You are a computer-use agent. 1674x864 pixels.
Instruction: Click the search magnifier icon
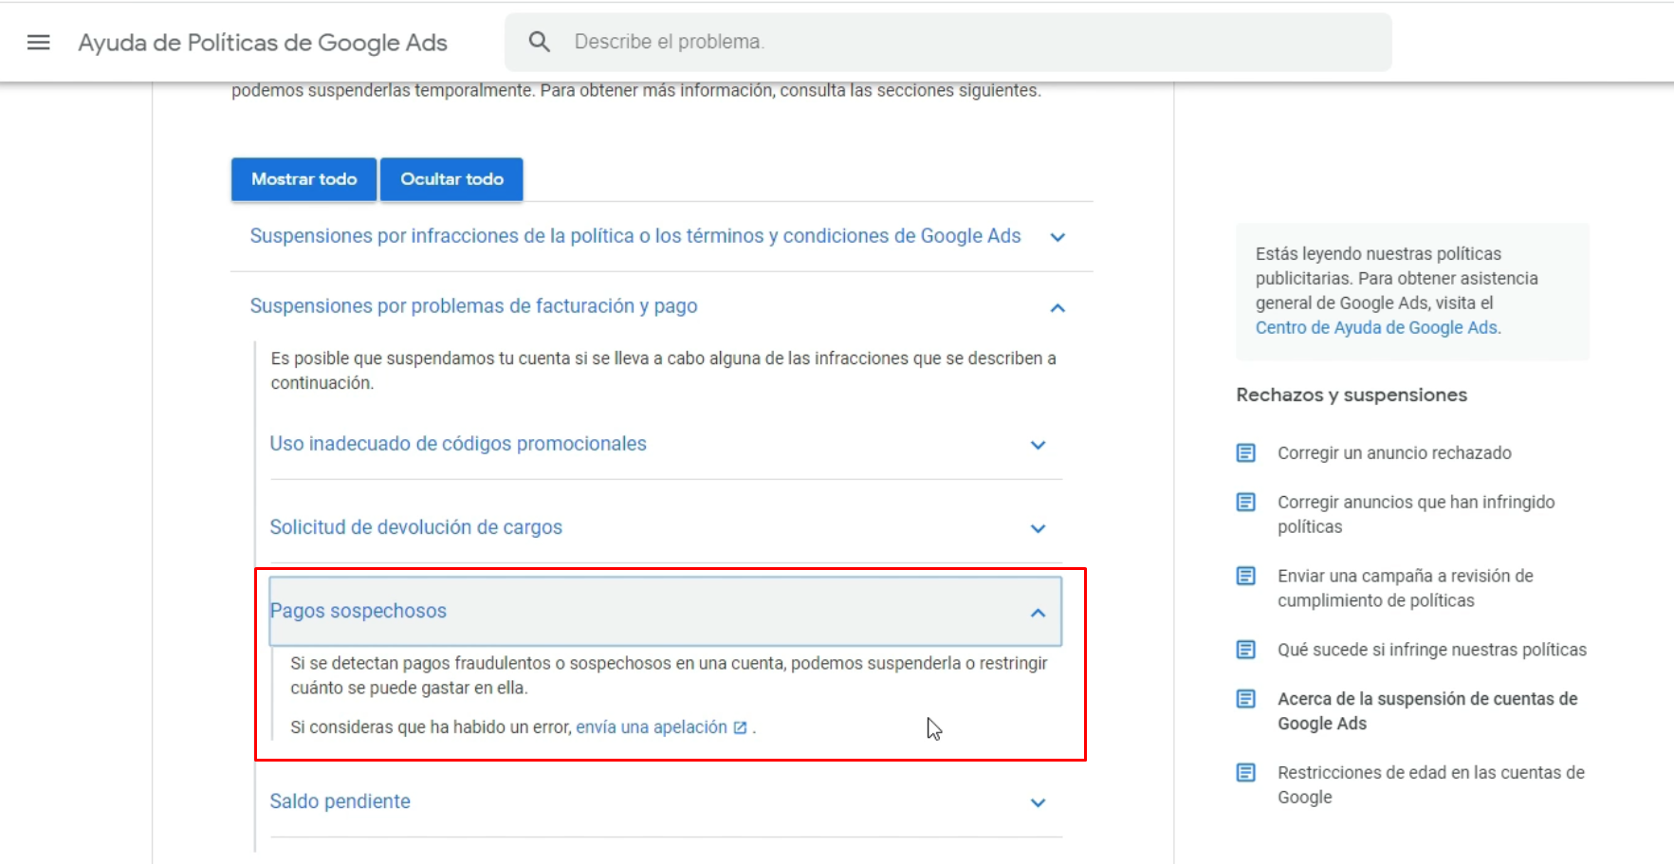(540, 42)
